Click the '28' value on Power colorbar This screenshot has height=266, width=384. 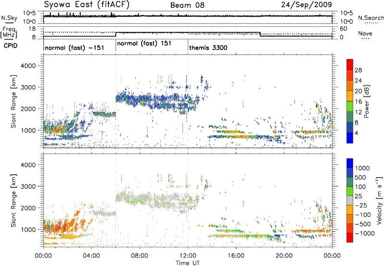coord(358,70)
